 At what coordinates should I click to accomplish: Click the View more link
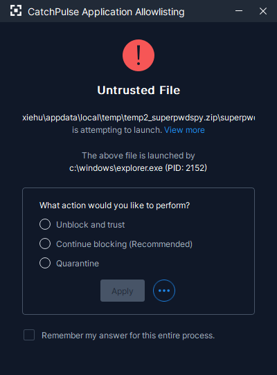point(184,130)
